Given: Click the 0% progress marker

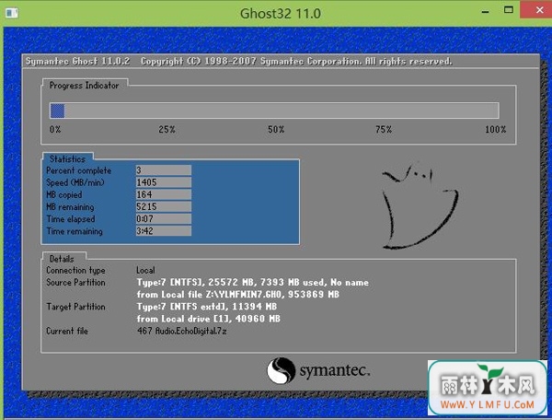Looking at the screenshot, I should click(55, 130).
